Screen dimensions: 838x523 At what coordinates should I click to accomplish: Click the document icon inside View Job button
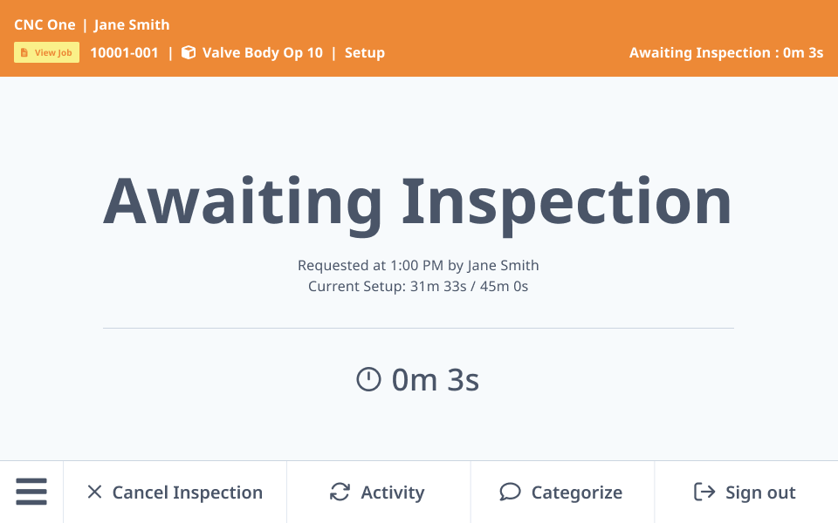(24, 52)
